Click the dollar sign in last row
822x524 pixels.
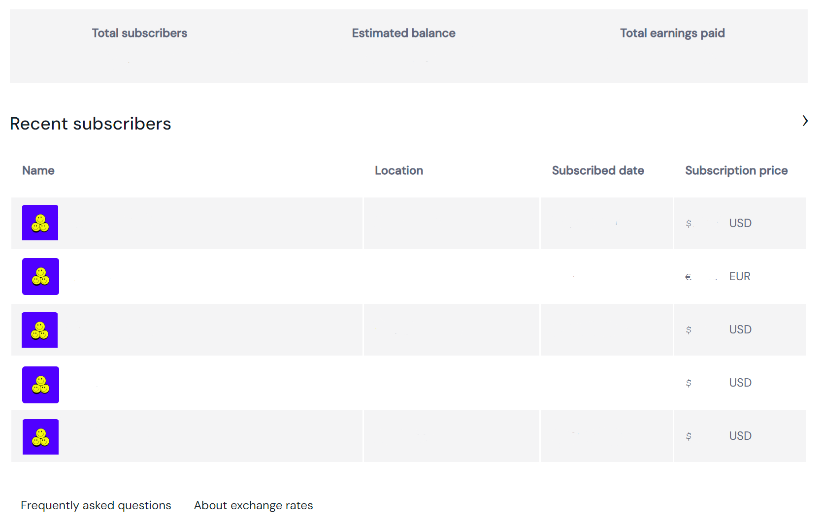[689, 436]
